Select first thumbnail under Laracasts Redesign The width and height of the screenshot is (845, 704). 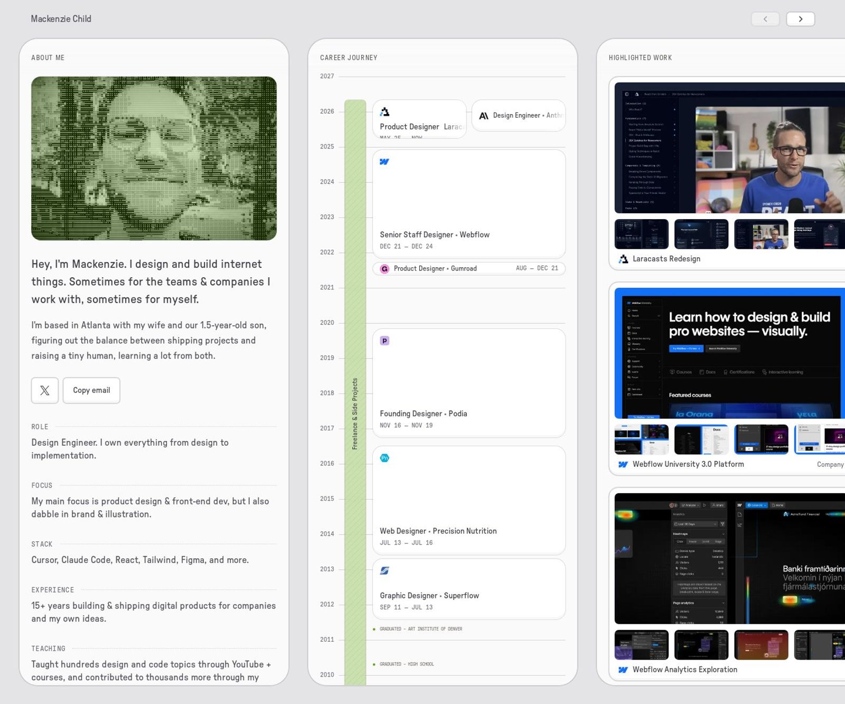click(x=642, y=234)
